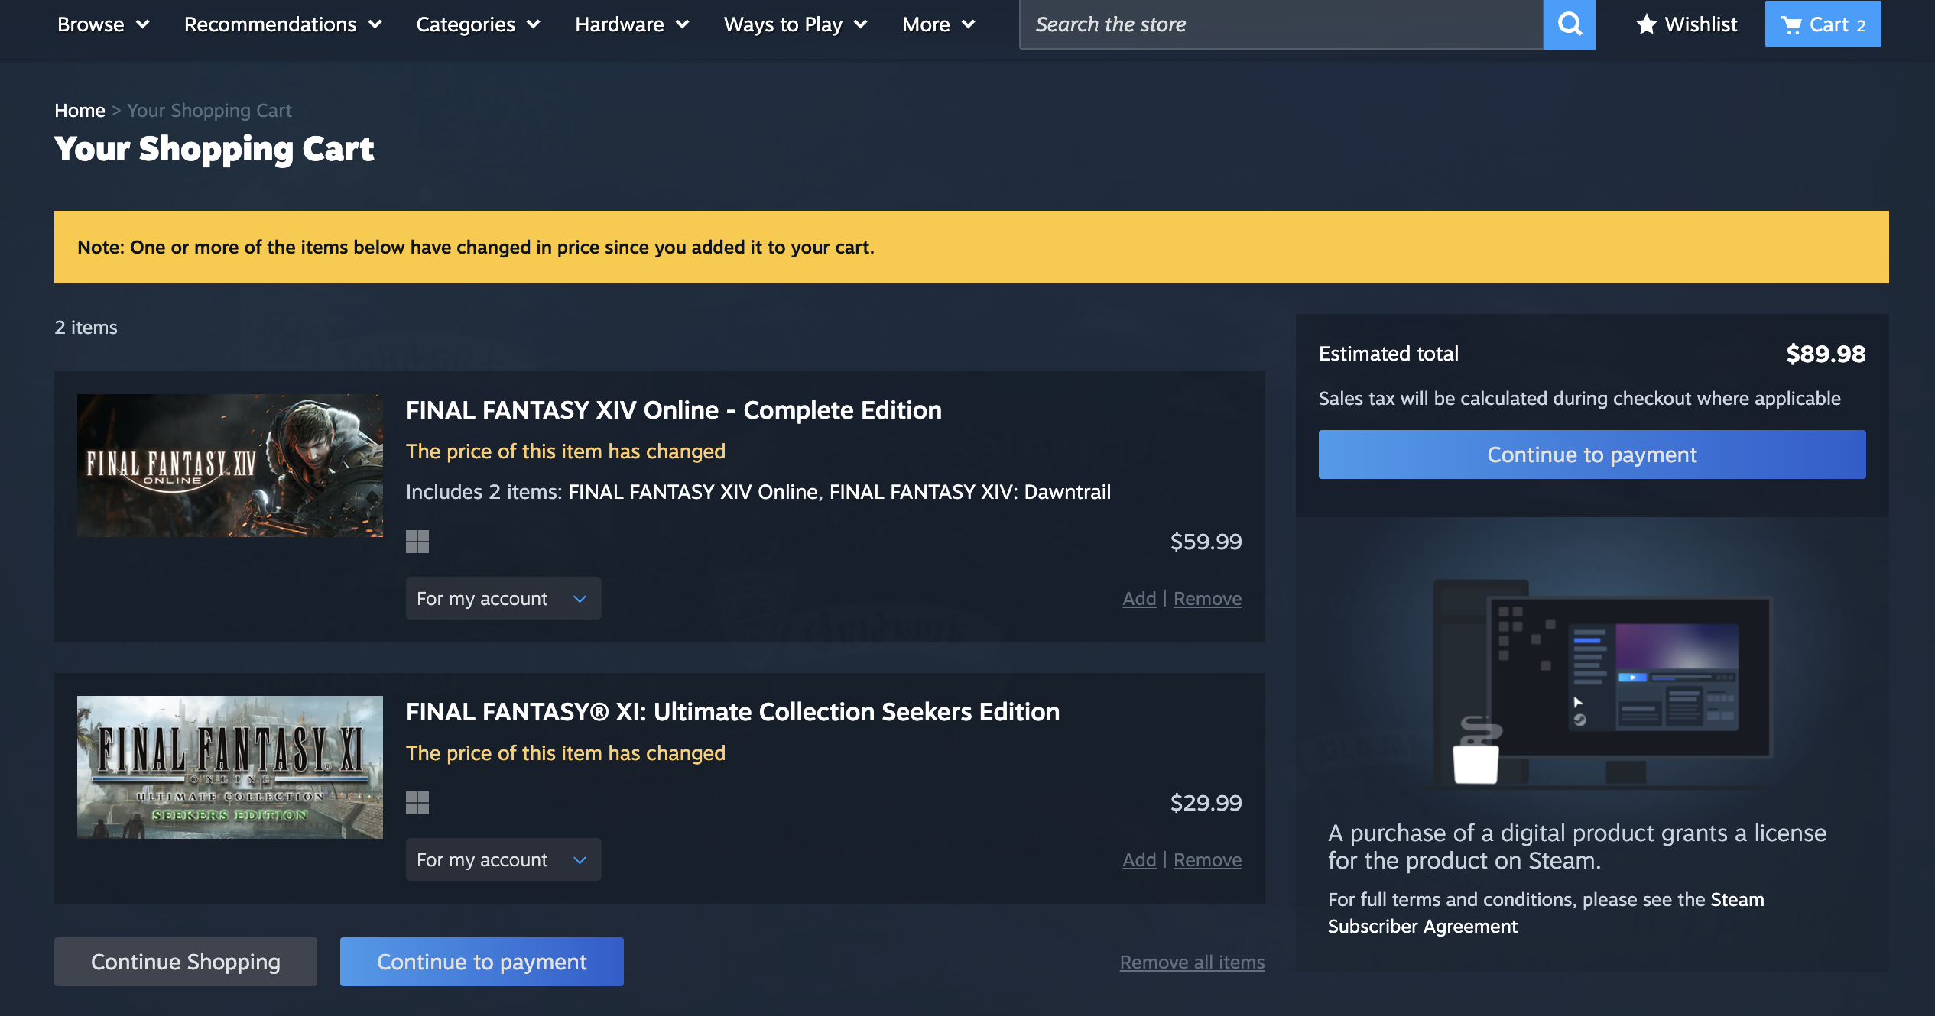This screenshot has height=1016, width=1935.
Task: Open the Cart button in the header
Action: click(1822, 24)
